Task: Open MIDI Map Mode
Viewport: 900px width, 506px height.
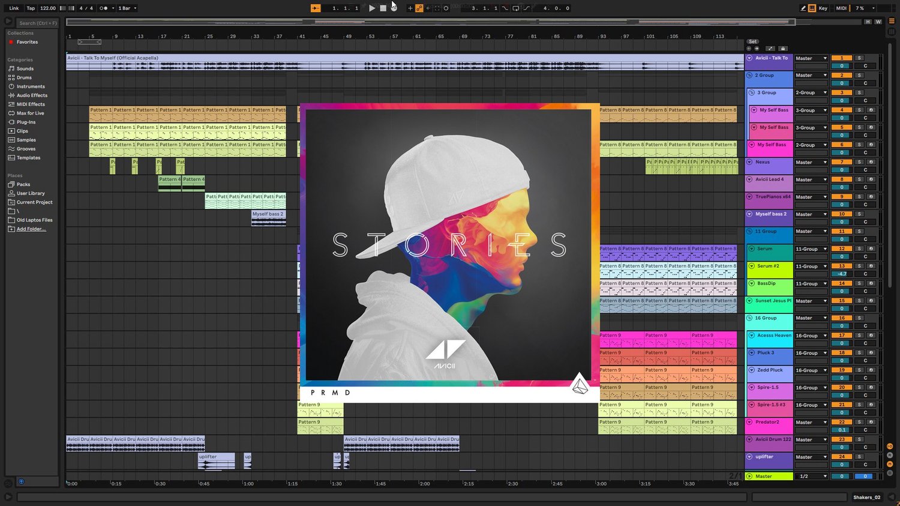Action: click(x=841, y=8)
